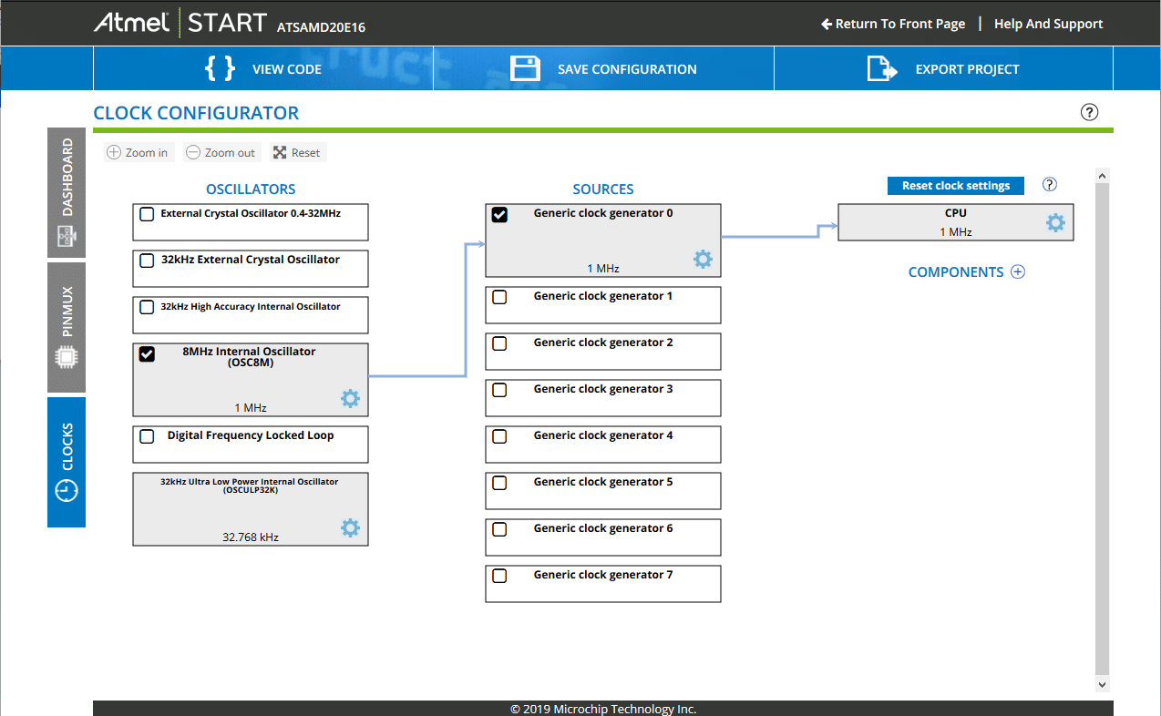
Task: Uncheck Generic clock generator 0 checkbox
Action: coord(499,214)
